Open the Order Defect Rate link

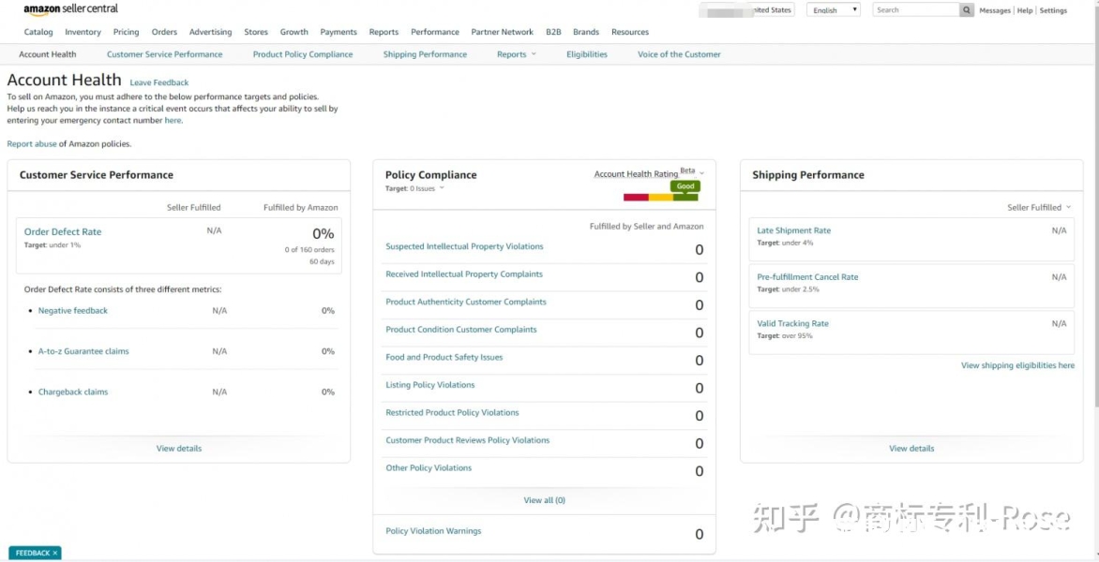tap(63, 231)
